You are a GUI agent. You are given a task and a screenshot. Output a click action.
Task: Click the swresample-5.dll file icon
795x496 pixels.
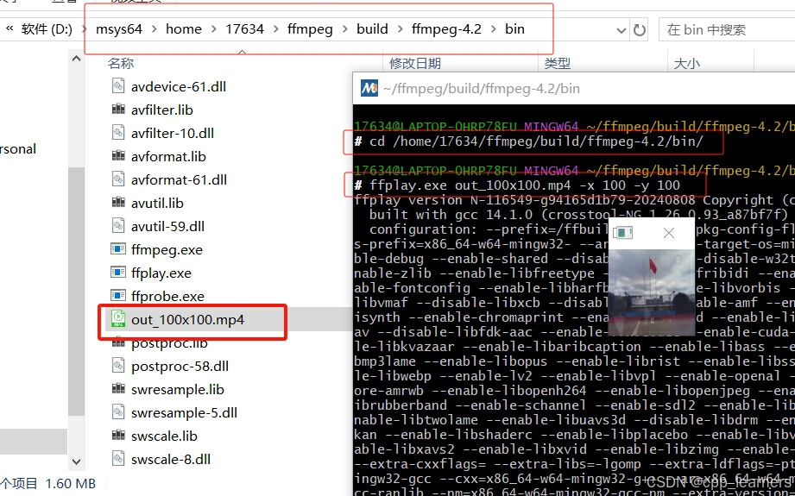click(x=118, y=412)
